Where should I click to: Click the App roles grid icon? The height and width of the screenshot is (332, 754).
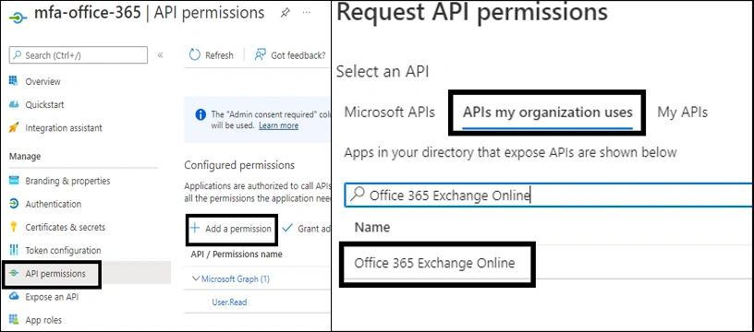[14, 319]
